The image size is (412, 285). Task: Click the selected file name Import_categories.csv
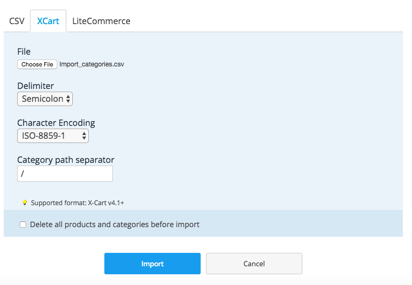91,64
